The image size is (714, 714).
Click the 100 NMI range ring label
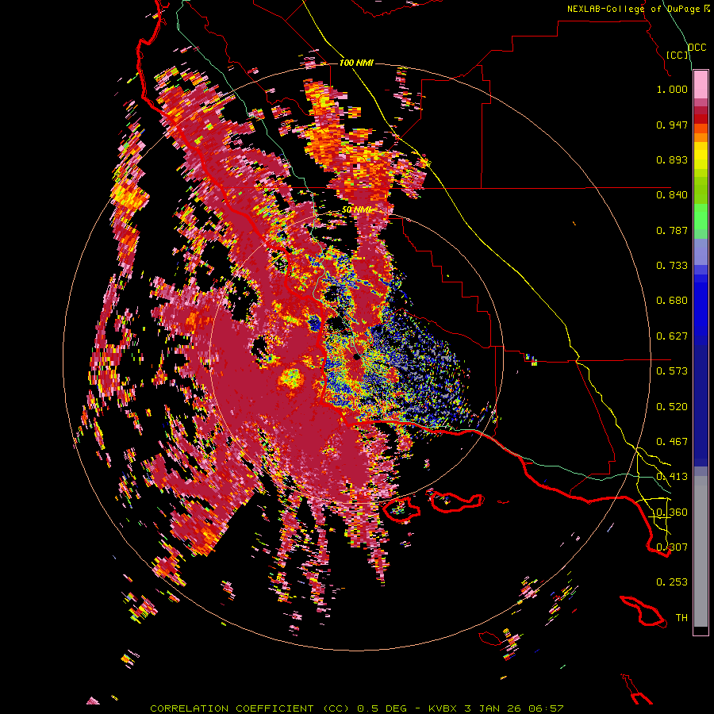tap(356, 63)
